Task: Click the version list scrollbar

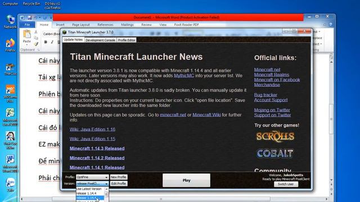Action: 106,195
